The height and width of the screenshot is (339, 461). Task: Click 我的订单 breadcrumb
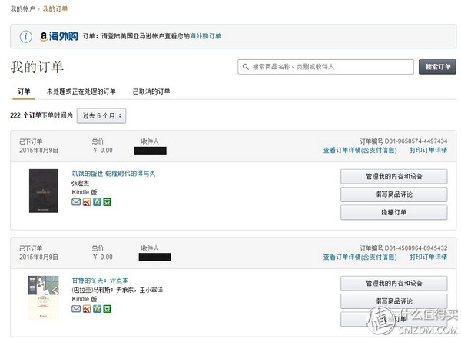[x=55, y=8]
